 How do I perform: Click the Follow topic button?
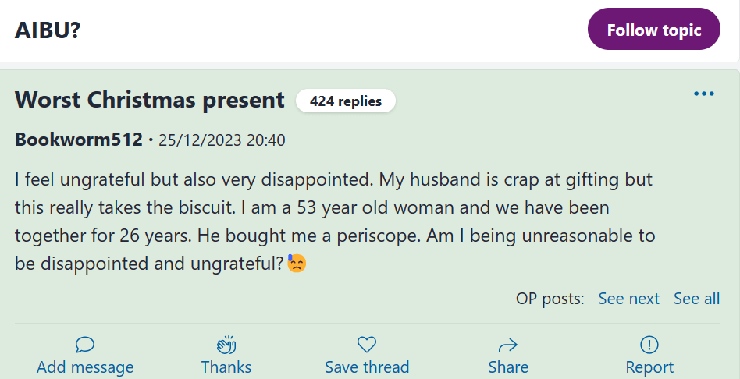point(653,30)
